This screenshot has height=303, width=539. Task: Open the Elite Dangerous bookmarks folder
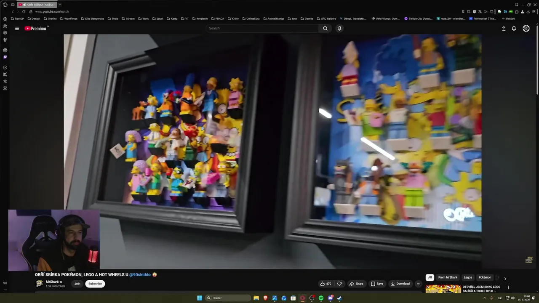(92, 19)
